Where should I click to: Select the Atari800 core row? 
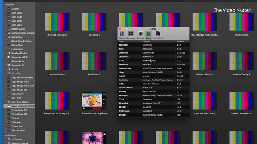point(153,45)
